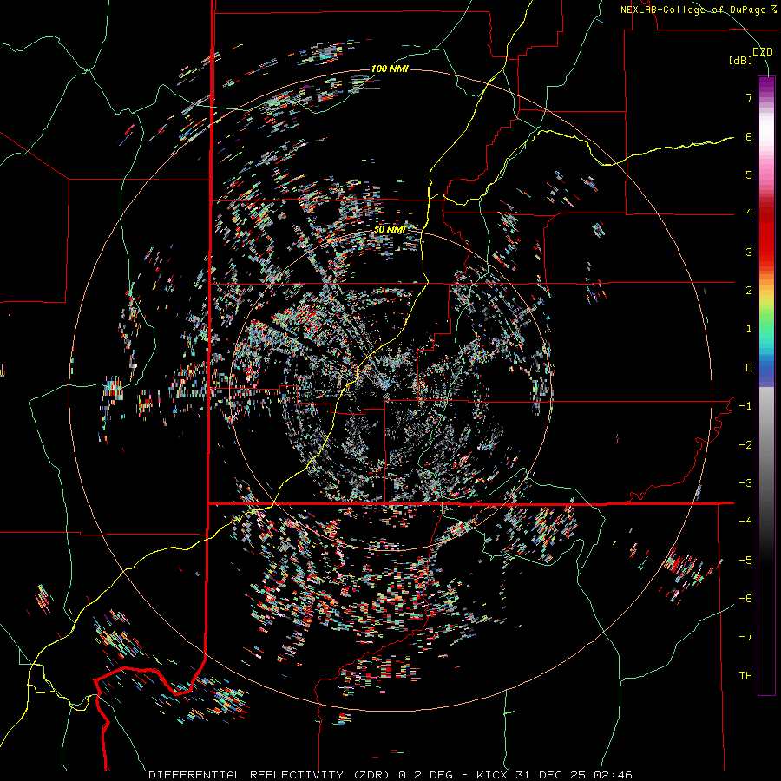Click the 0.2 DEG elevation angle label
781x781 pixels.
pyautogui.click(x=426, y=775)
